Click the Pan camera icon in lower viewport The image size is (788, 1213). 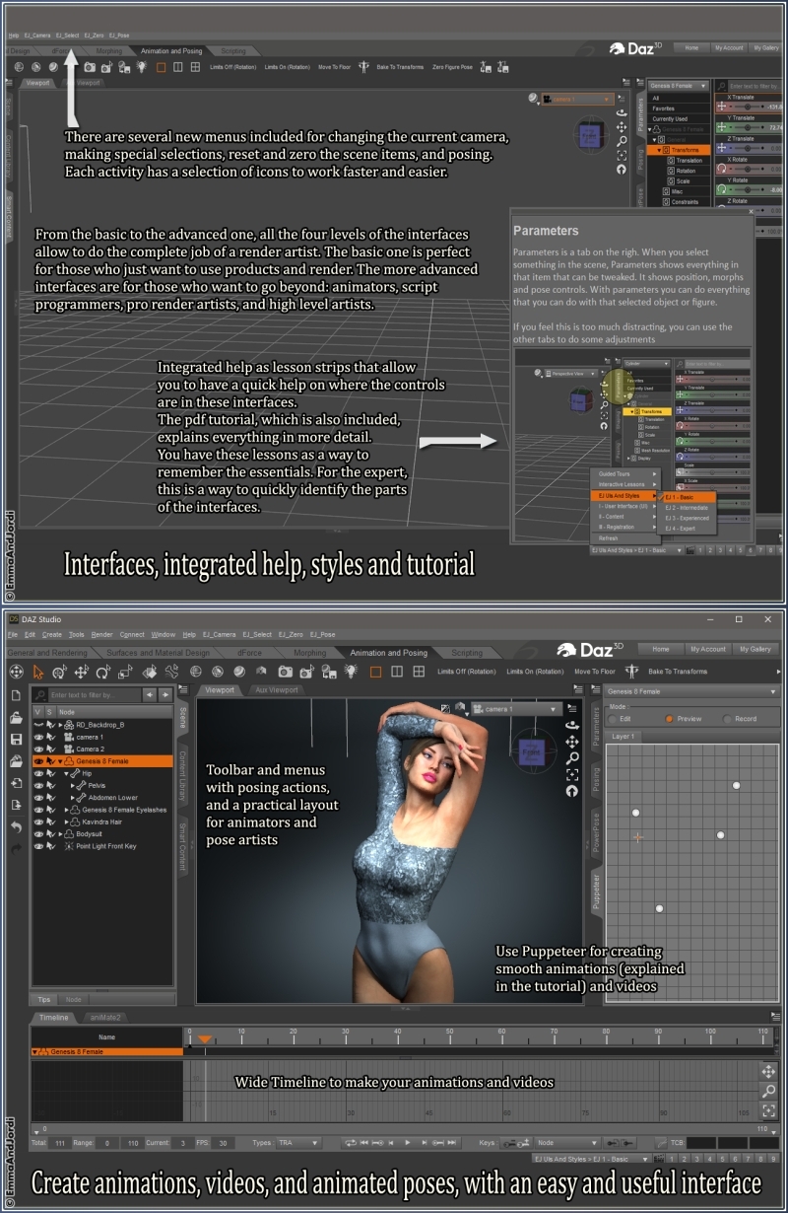572,741
